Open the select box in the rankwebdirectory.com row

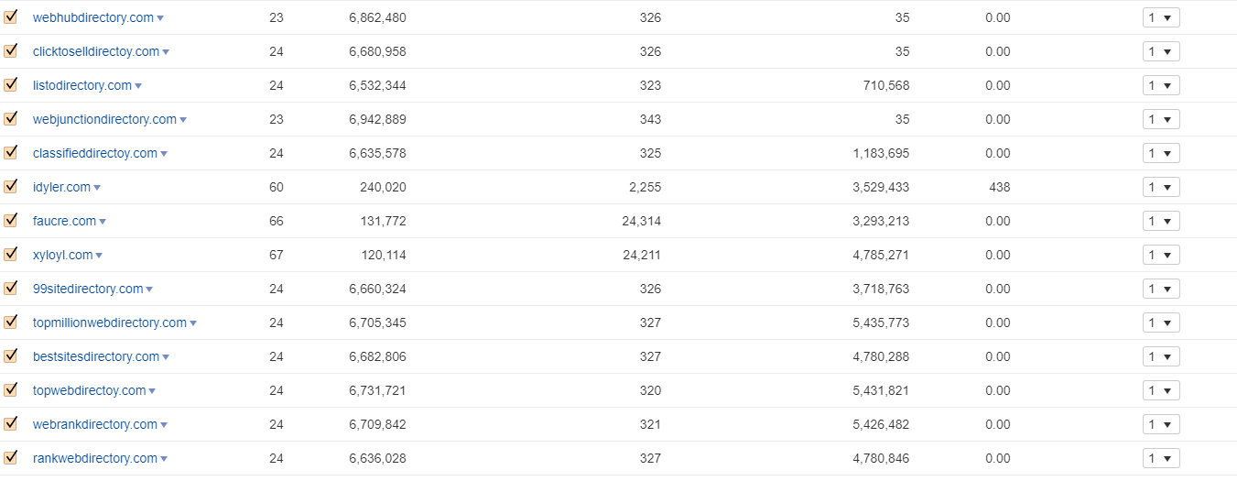[1161, 458]
